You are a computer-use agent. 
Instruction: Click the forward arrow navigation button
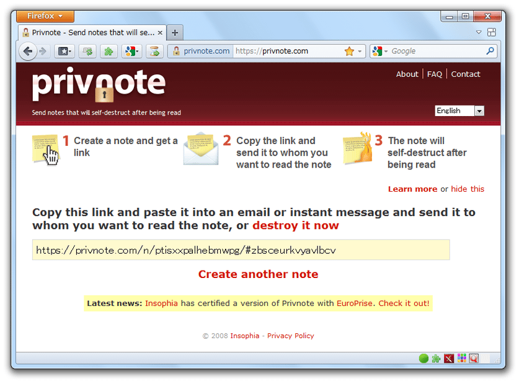[43, 52]
